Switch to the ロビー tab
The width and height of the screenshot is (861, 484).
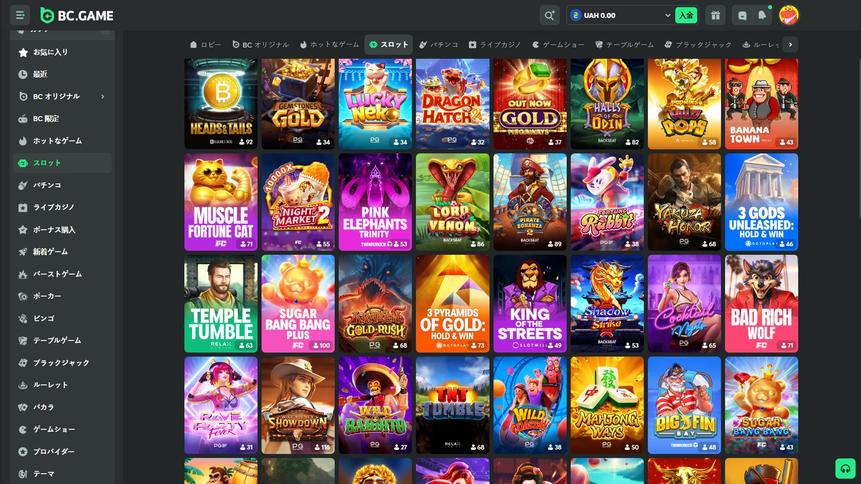(x=205, y=44)
